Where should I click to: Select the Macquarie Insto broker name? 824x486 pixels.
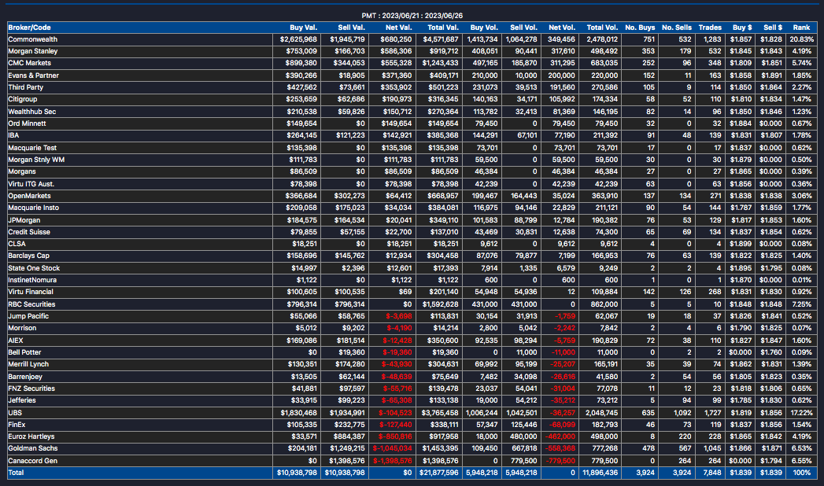34,208
